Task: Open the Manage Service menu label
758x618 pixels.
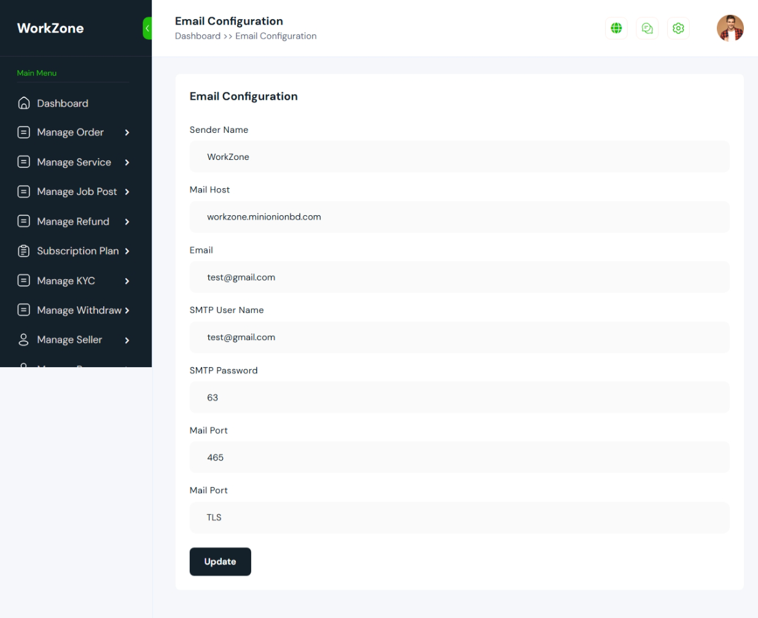Action: click(74, 162)
